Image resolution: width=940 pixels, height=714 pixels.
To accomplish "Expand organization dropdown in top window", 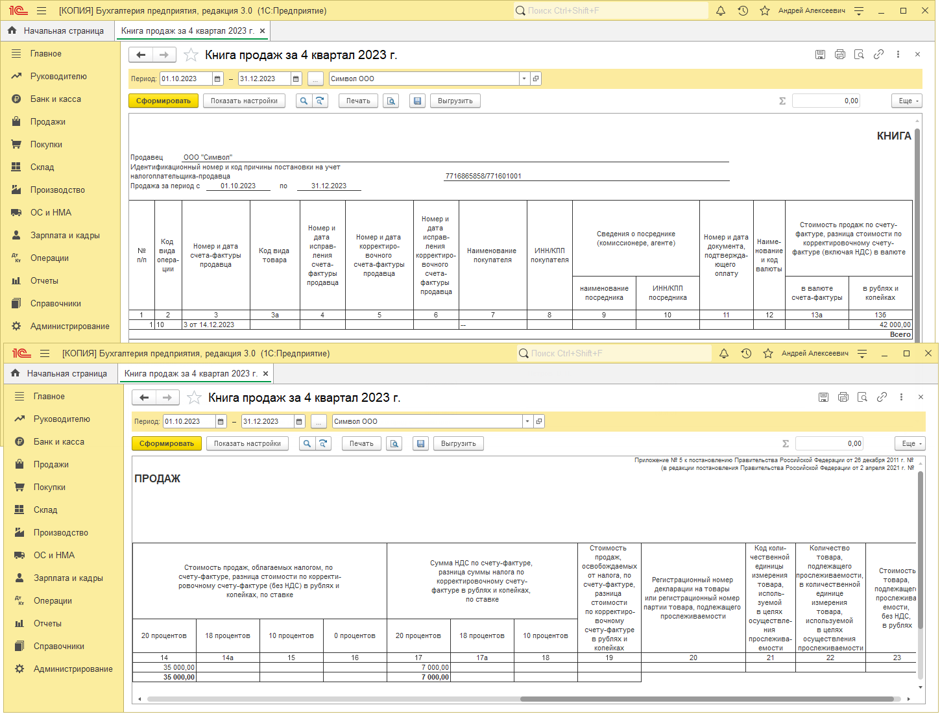I will tap(524, 79).
